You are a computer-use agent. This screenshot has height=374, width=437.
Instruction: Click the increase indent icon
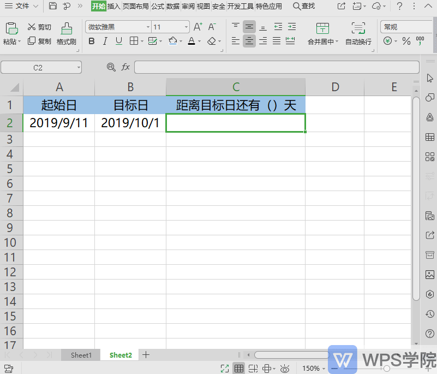292,27
